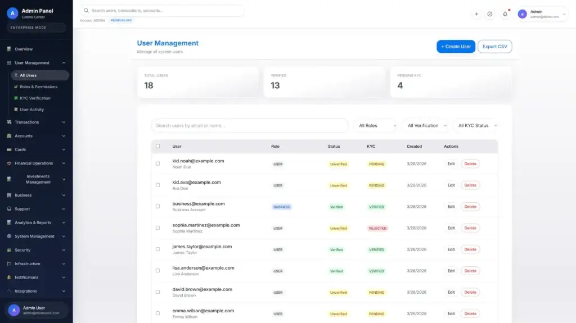
Task: Click the PREMIUM OPS access tag
Action: point(121,20)
